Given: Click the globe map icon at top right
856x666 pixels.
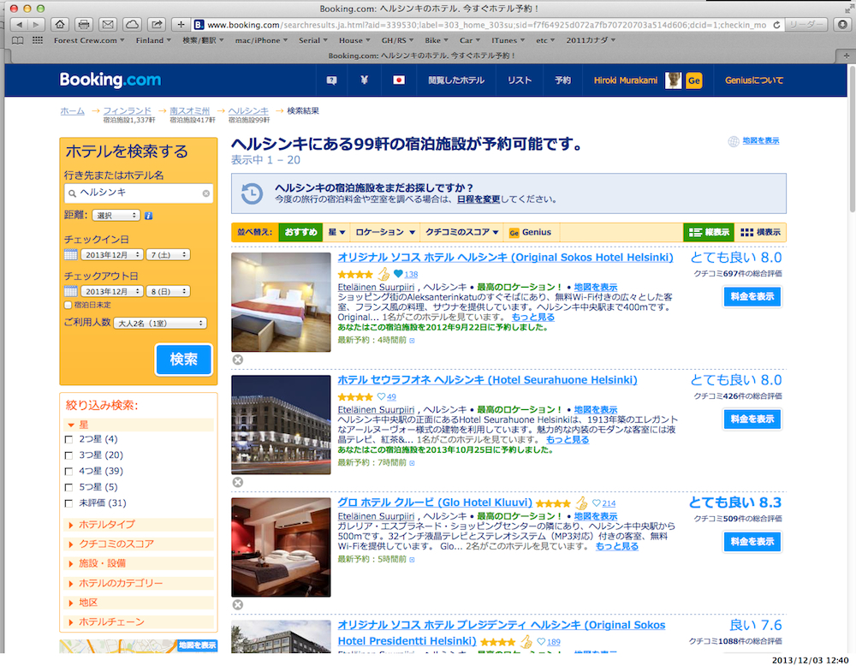Looking at the screenshot, I should tap(734, 141).
